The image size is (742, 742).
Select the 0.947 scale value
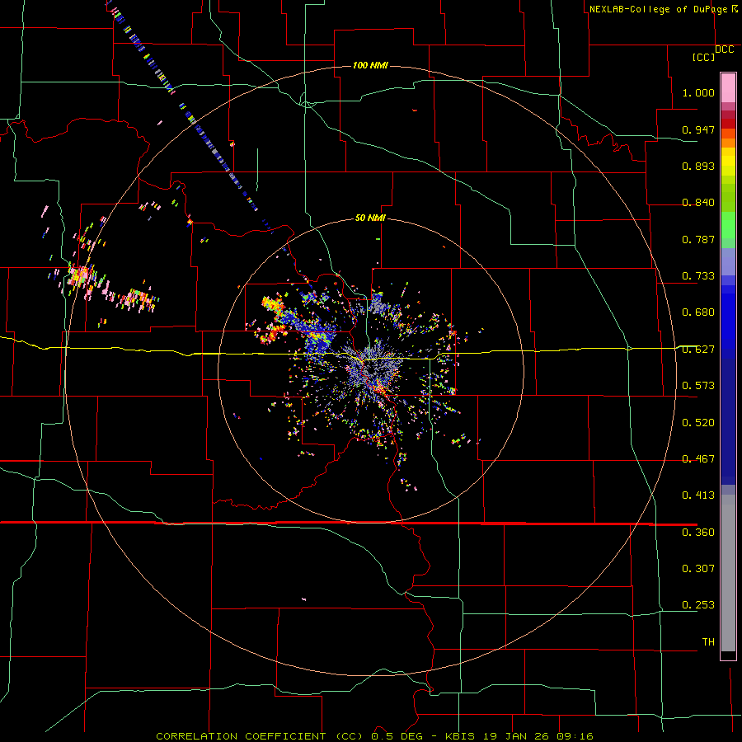click(698, 129)
